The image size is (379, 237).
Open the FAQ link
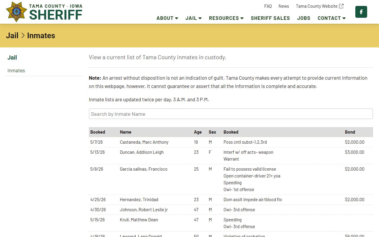[x=268, y=6]
